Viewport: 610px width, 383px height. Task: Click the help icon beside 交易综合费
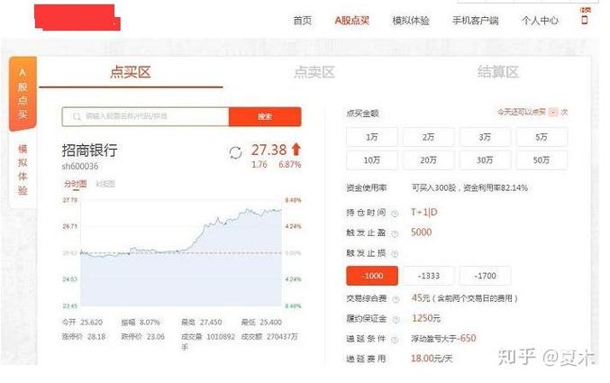(396, 299)
